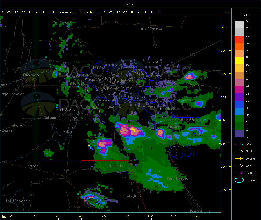Select the red 65 dBZ color swatch
The width and height of the screenshot is (261, 220).
point(239,39)
